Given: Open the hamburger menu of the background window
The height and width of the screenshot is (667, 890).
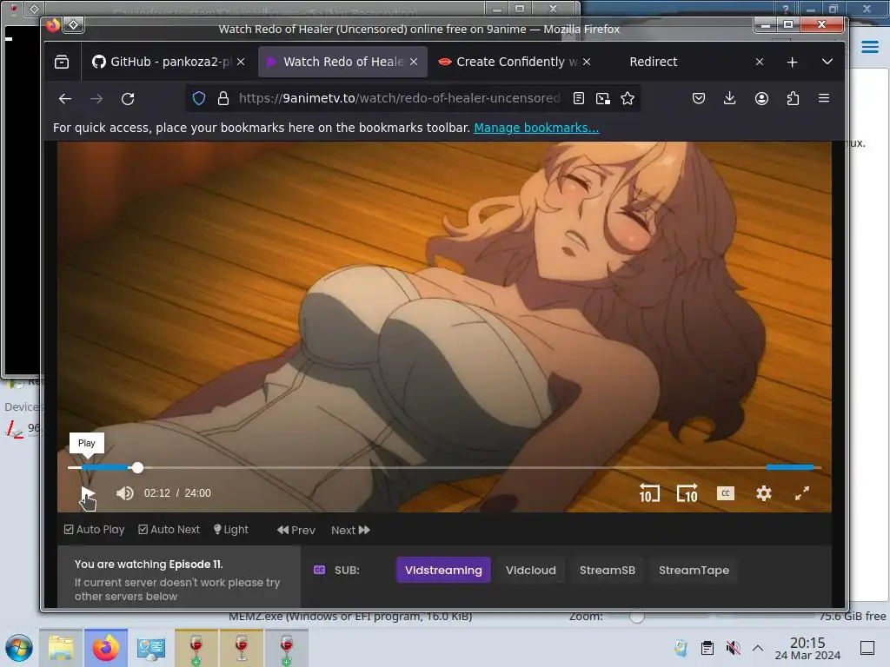Looking at the screenshot, I should pyautogui.click(x=870, y=47).
